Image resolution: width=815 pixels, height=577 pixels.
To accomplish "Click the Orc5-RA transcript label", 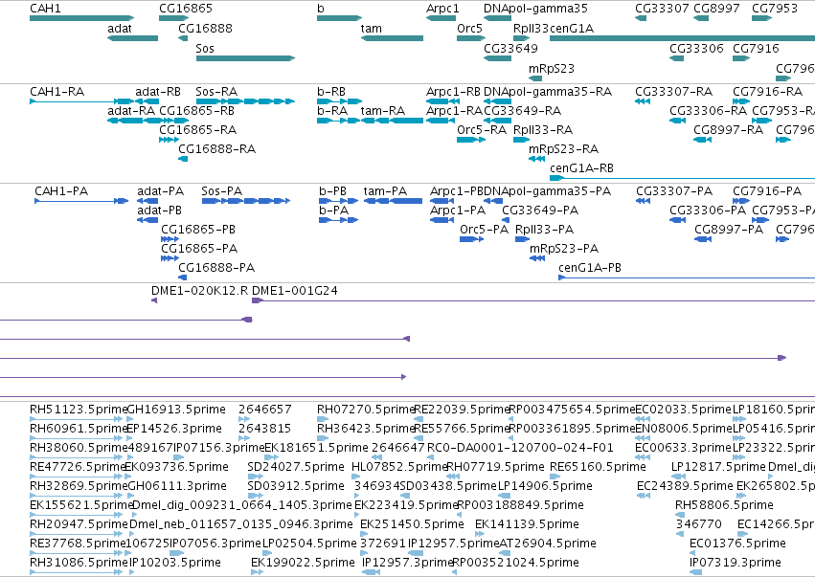I will click(482, 130).
